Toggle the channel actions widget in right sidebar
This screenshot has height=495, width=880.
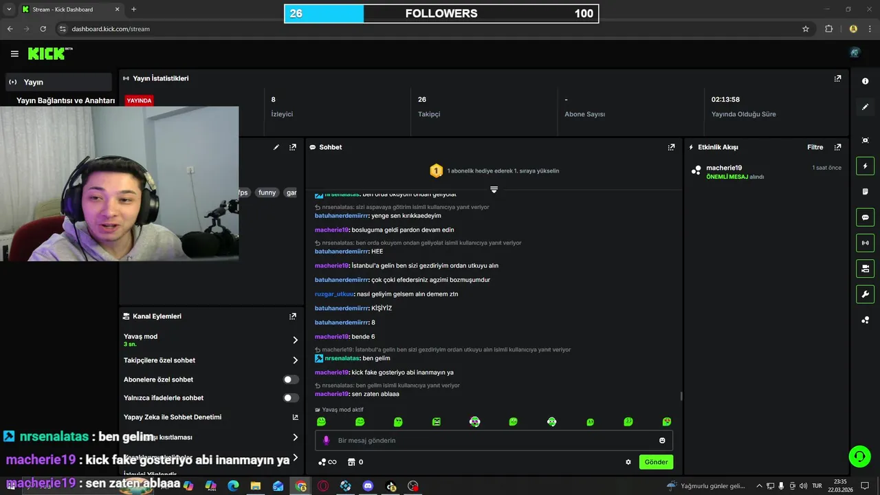(x=865, y=268)
